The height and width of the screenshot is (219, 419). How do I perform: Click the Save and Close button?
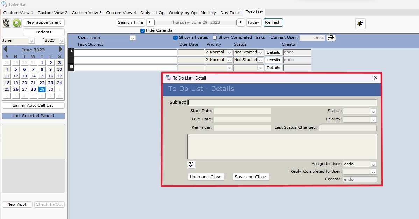[250, 177]
